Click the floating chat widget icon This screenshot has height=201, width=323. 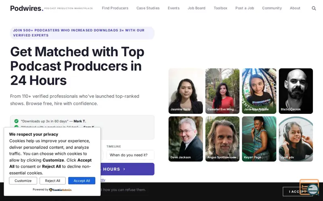[x=309, y=187]
